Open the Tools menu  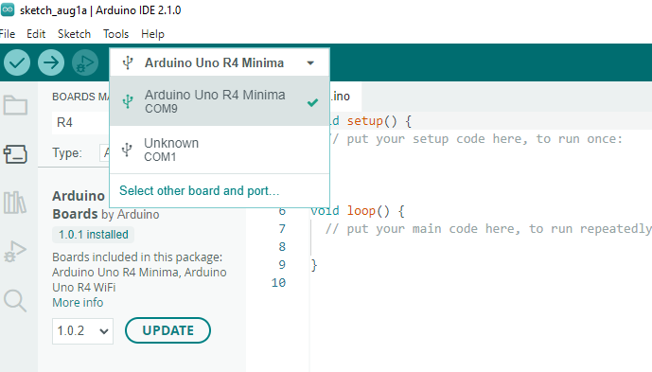116,34
